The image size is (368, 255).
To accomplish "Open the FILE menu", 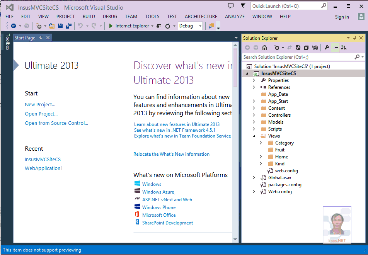I will coord(9,17).
